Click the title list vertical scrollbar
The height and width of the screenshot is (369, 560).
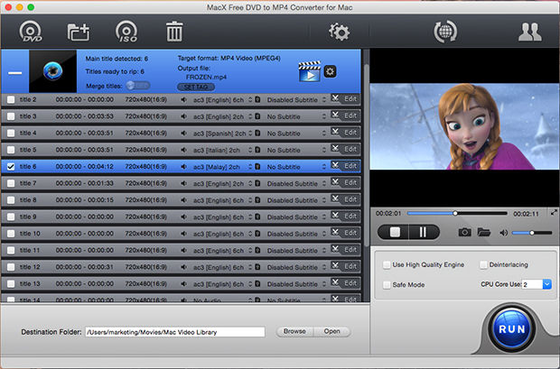point(366,155)
